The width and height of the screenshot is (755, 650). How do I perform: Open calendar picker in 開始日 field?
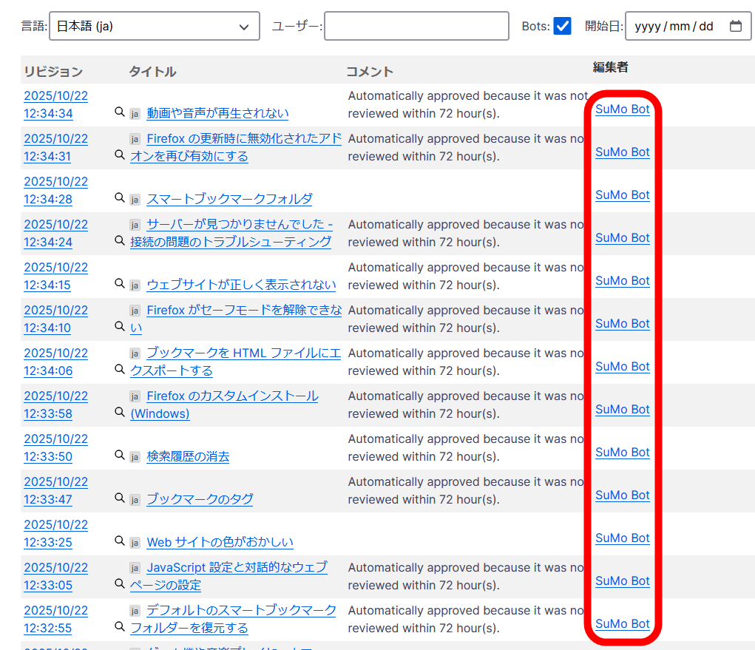735,26
